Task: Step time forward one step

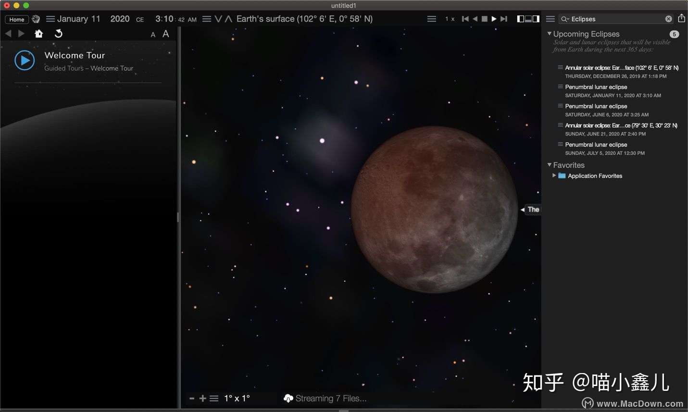Action: [x=504, y=19]
